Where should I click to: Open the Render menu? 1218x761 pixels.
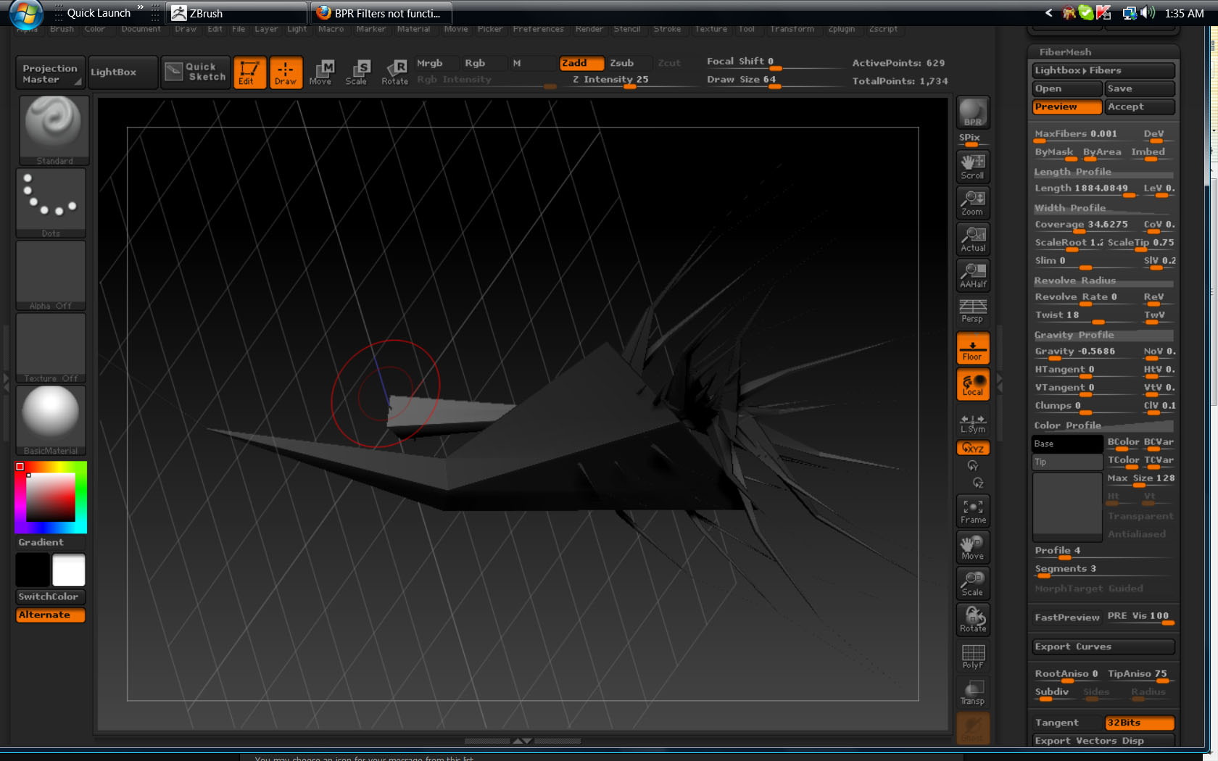pos(589,29)
